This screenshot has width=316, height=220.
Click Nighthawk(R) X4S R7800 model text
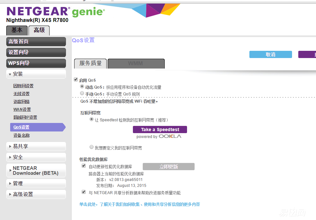pos(37,20)
